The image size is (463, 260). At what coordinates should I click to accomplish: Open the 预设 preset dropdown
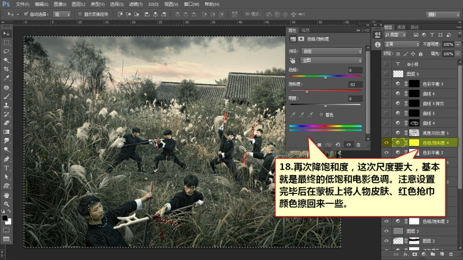332,51
